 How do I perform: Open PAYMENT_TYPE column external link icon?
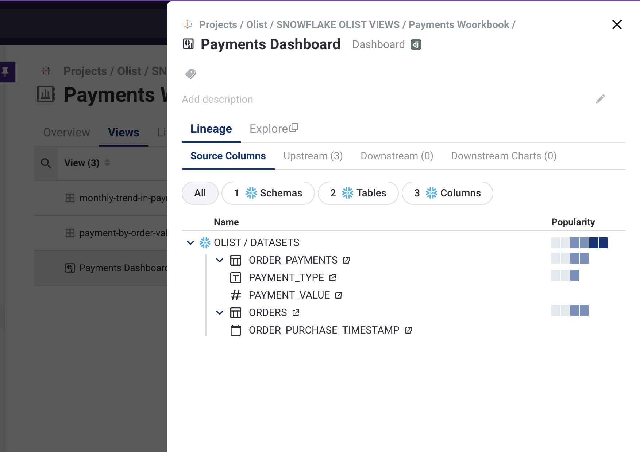[x=332, y=278]
